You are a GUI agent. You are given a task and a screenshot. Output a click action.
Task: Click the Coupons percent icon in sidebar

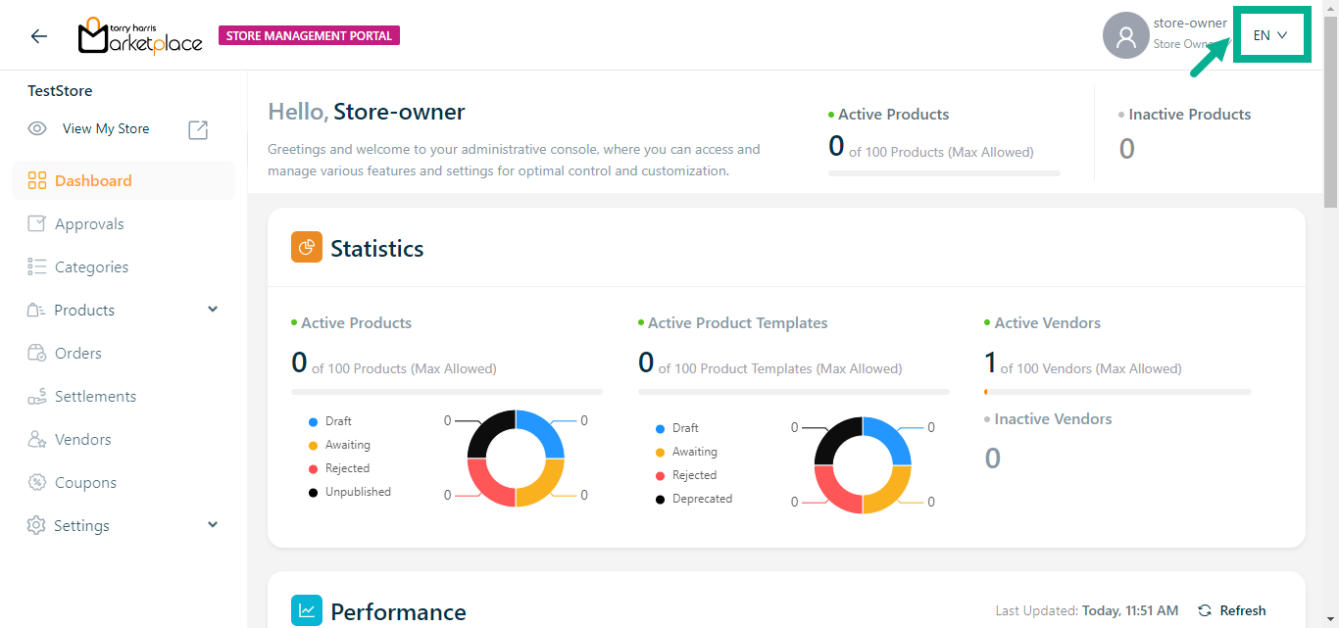click(x=37, y=482)
